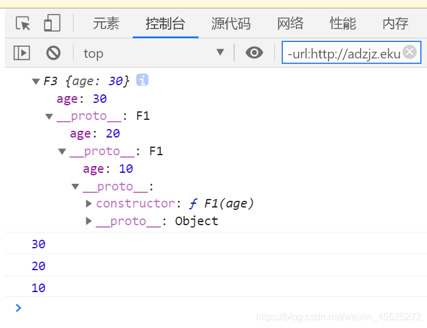Open the 网络 tab
Screen dimensions: 427x328
point(290,24)
